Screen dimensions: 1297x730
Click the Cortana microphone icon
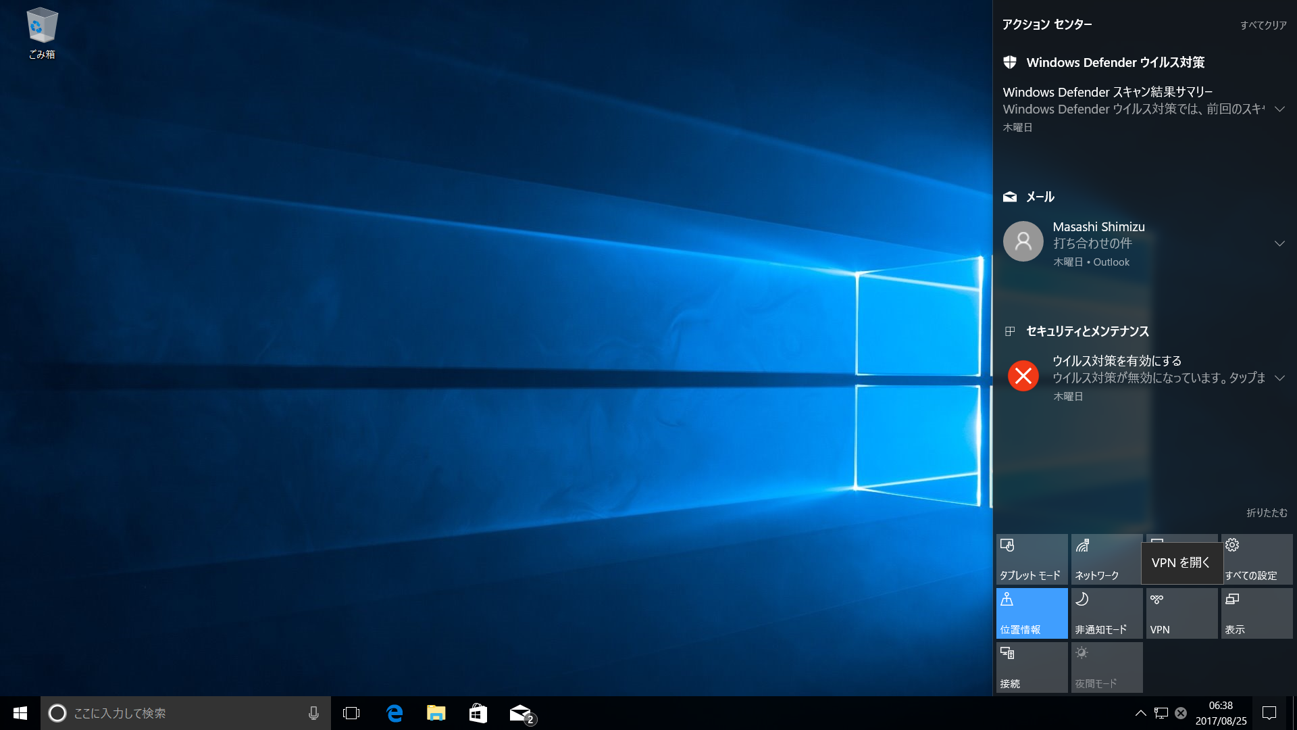(313, 713)
